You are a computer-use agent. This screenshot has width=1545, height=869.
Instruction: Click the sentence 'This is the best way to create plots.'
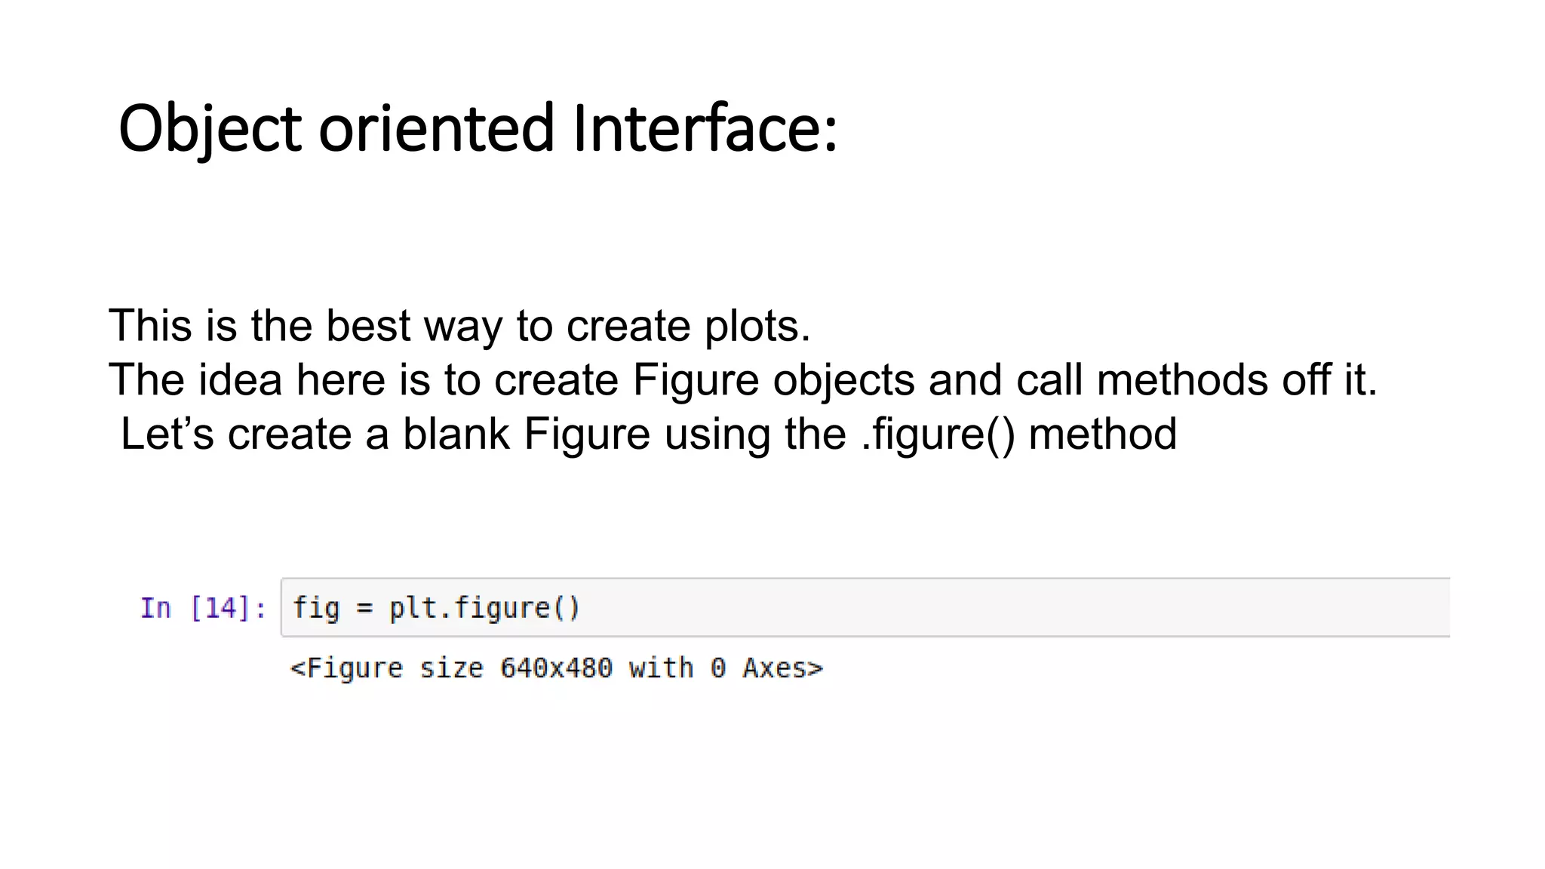pyautogui.click(x=459, y=326)
